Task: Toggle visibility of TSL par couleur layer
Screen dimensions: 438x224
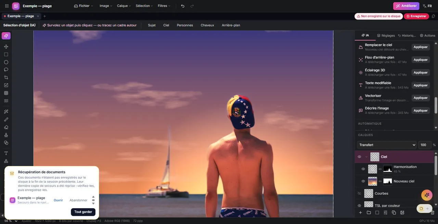Action: click(x=359, y=206)
